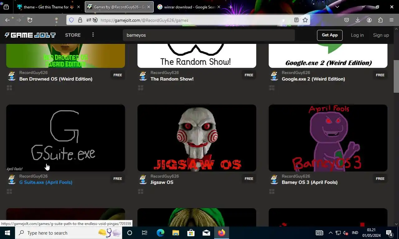
Task: Click the Ben Drowned OS thumbnail image
Action: pos(65,56)
